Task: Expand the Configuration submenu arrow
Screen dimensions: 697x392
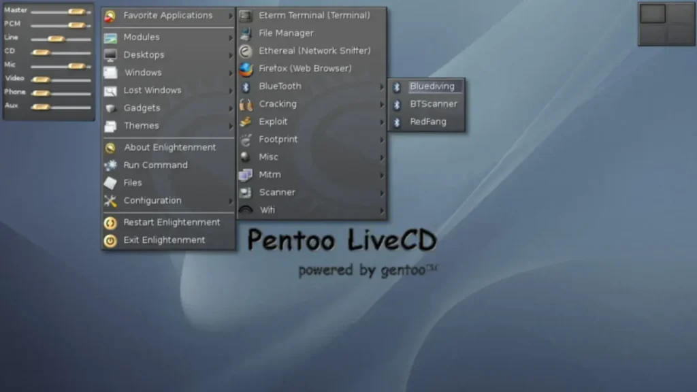Action: point(230,201)
